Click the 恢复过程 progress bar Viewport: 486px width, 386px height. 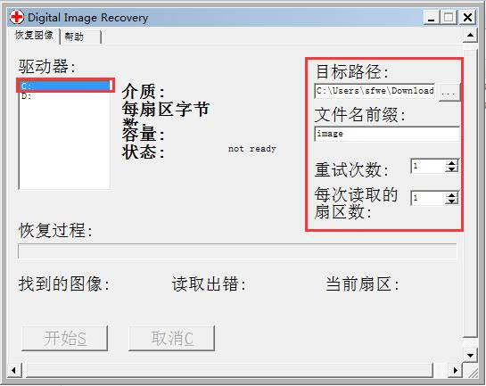pos(237,250)
